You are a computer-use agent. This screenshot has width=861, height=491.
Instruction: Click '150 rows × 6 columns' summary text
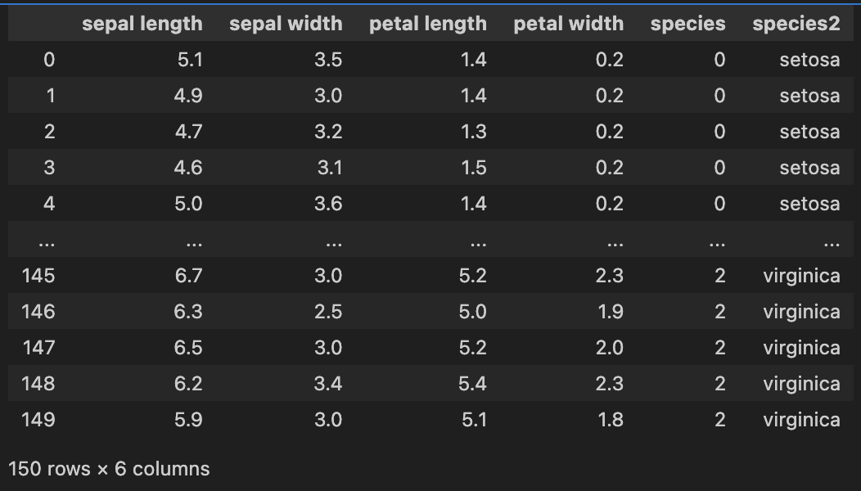click(109, 469)
